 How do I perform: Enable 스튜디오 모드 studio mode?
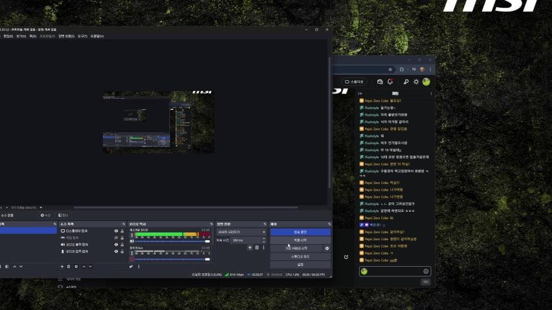coord(300,256)
